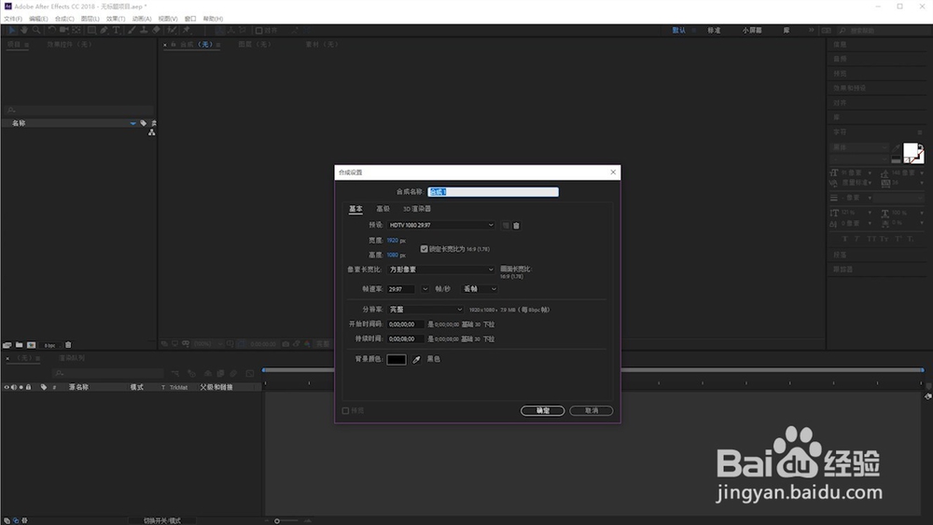
Task: Click the composition name input field
Action: tap(494, 192)
